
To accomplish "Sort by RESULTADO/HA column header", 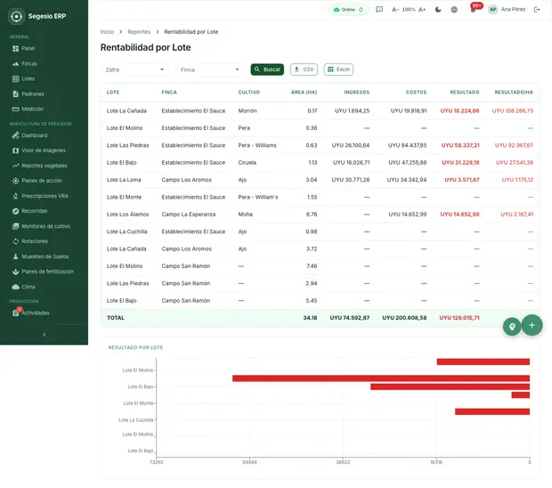I will tap(514, 93).
